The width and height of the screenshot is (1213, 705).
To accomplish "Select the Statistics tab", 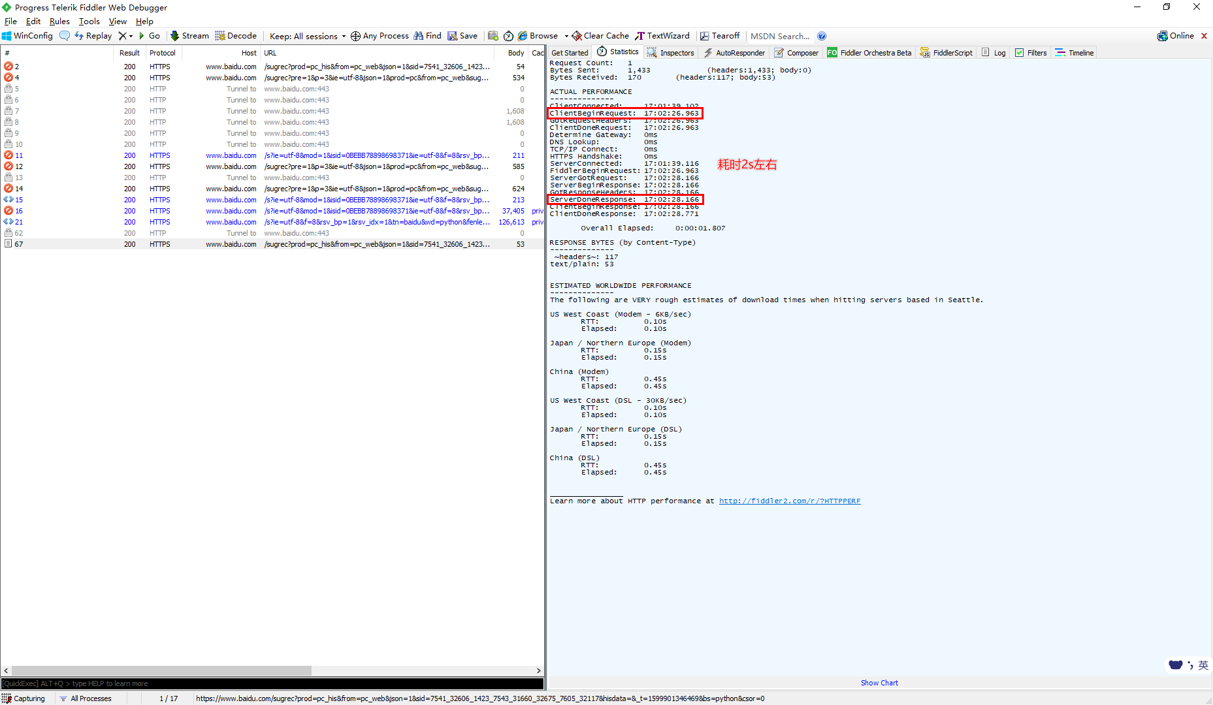I will 618,52.
